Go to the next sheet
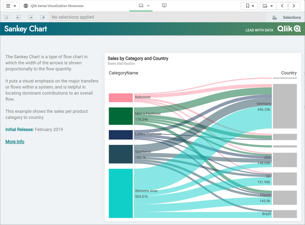The width and height of the screenshot is (305, 225). point(294,6)
